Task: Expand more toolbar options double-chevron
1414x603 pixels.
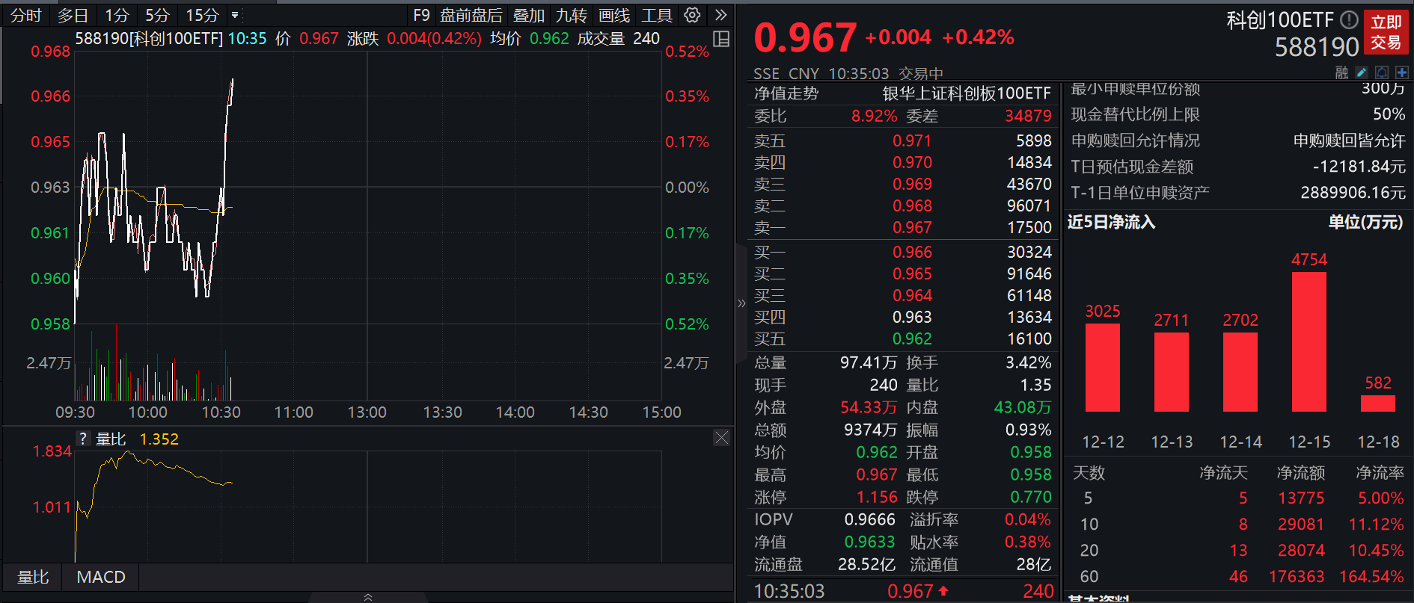Action: click(x=720, y=15)
